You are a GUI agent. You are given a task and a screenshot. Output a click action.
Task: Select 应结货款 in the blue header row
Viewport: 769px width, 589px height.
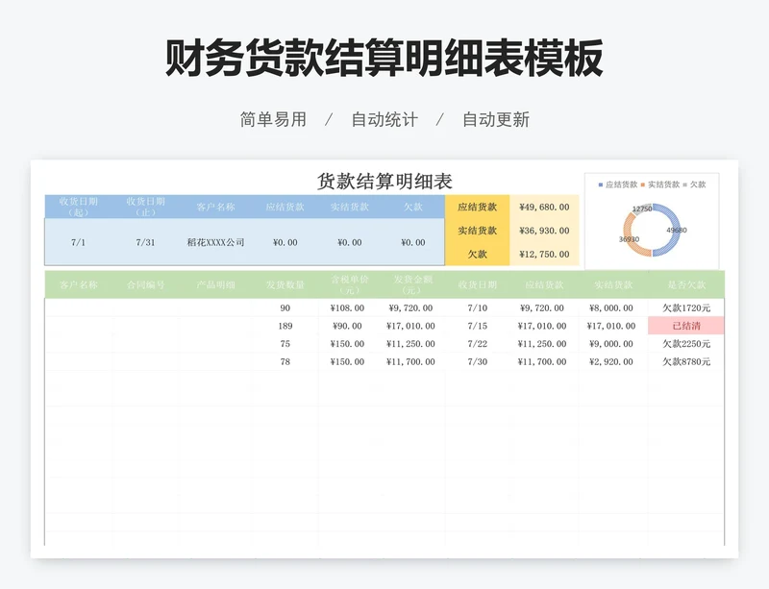pos(285,207)
